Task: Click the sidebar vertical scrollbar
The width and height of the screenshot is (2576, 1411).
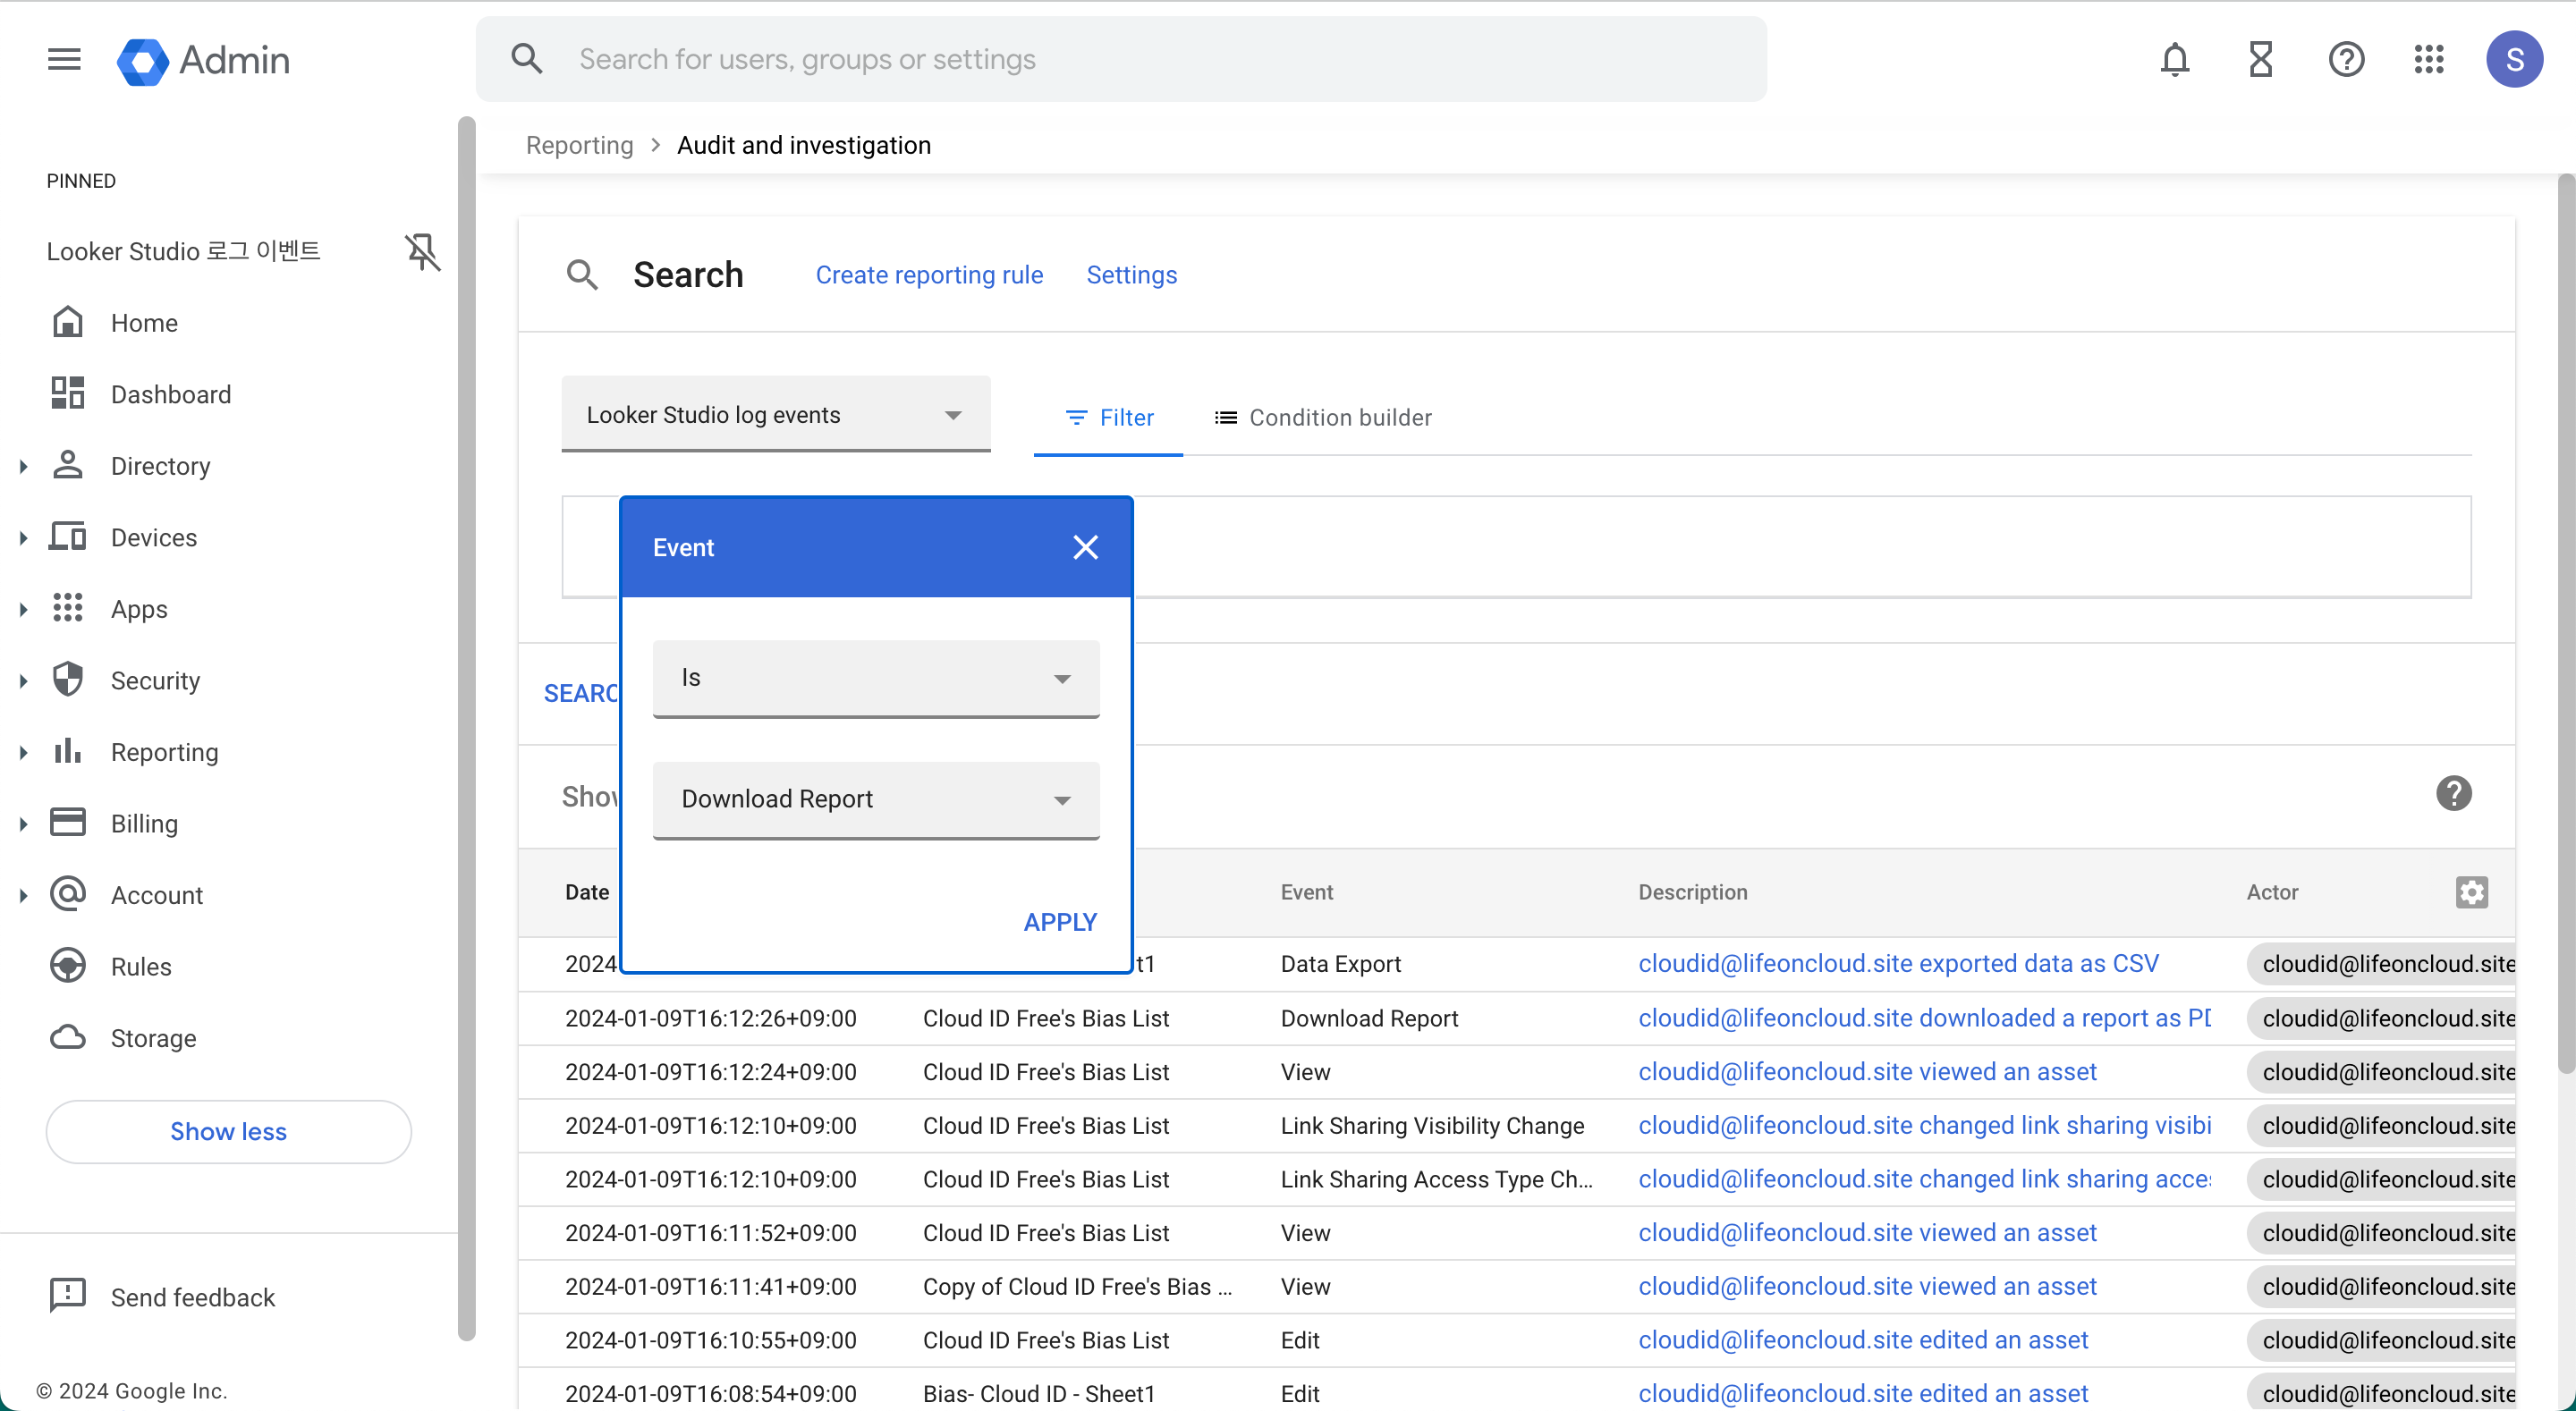Action: (x=466, y=728)
